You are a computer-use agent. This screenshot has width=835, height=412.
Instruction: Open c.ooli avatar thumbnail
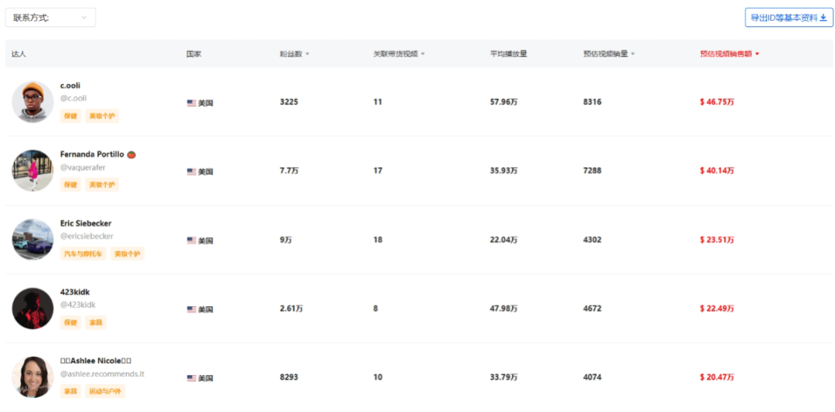coord(32,102)
